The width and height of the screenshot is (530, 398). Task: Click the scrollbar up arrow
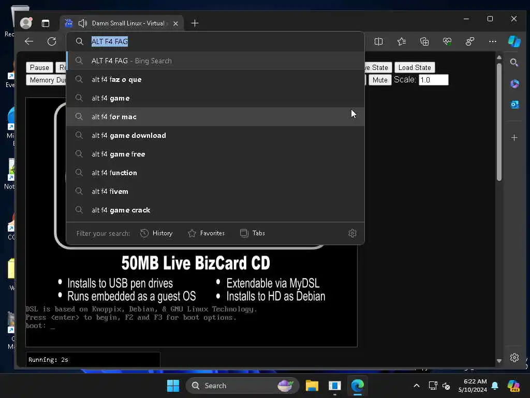pos(499,57)
